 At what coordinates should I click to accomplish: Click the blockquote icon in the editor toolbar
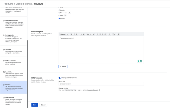[x=93, y=34]
